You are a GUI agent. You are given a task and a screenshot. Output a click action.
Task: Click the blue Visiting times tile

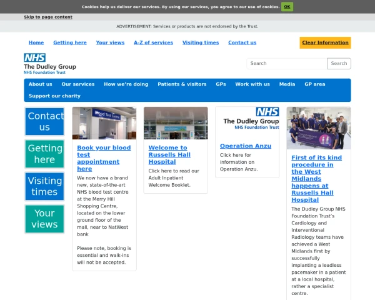[x=45, y=186]
